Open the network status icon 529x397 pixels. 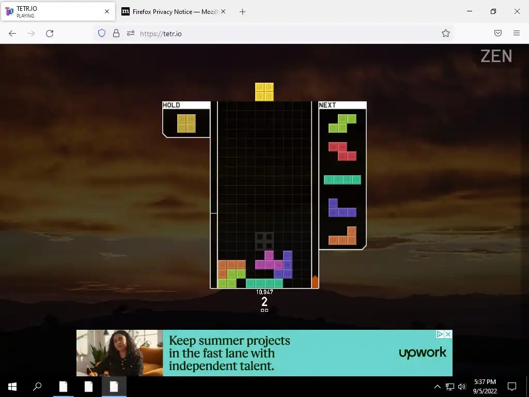click(x=450, y=387)
